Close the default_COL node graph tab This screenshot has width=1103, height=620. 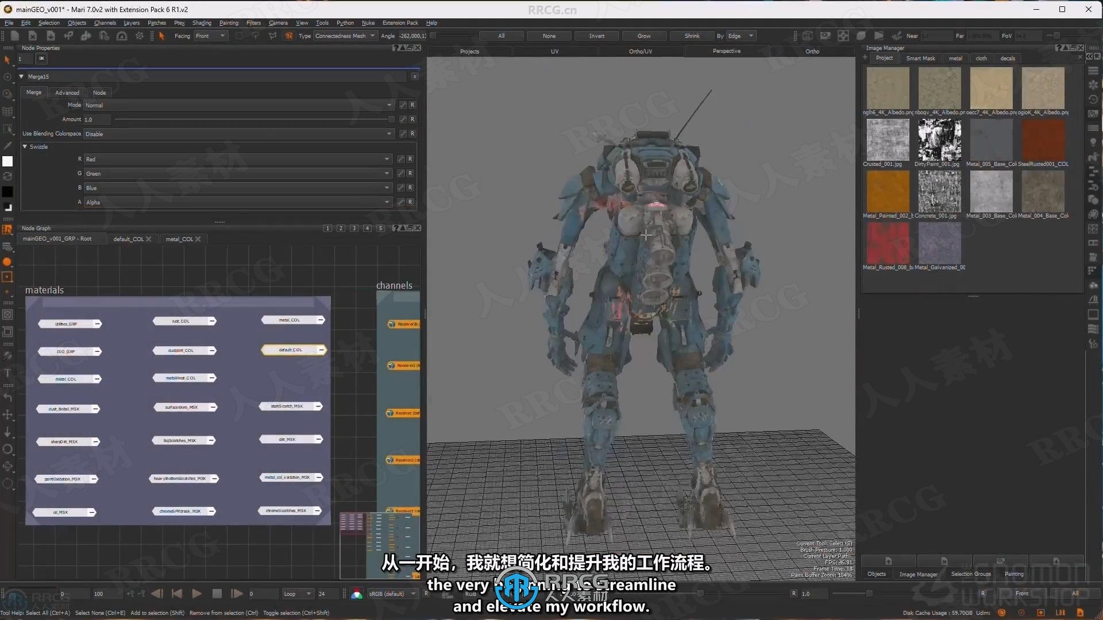click(149, 239)
